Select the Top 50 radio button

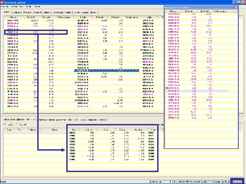point(17,124)
